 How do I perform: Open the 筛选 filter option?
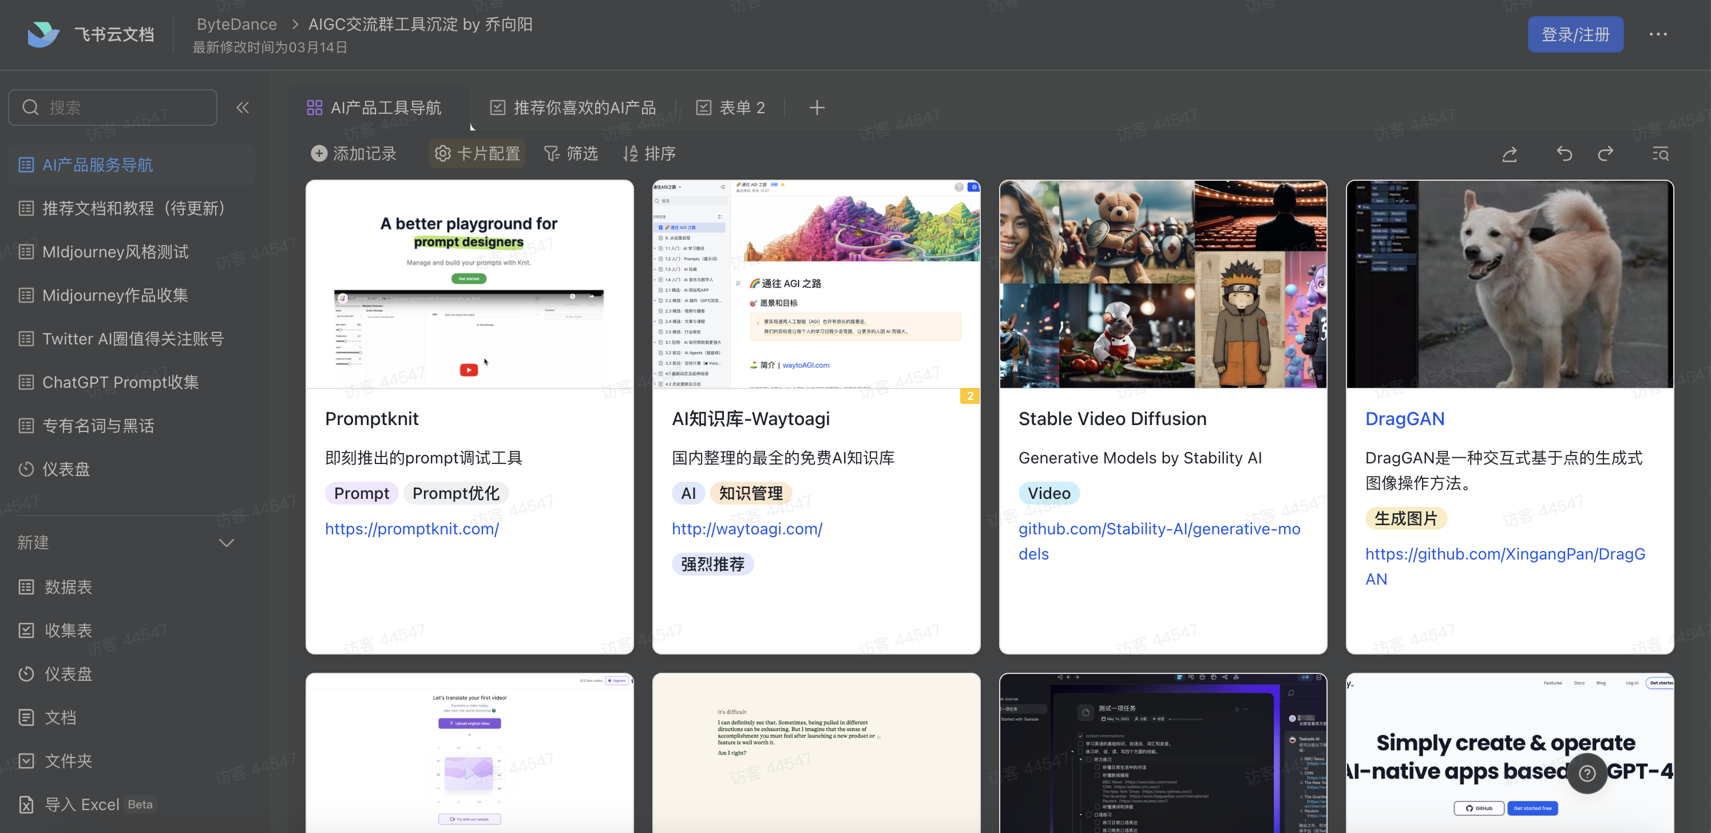click(571, 153)
